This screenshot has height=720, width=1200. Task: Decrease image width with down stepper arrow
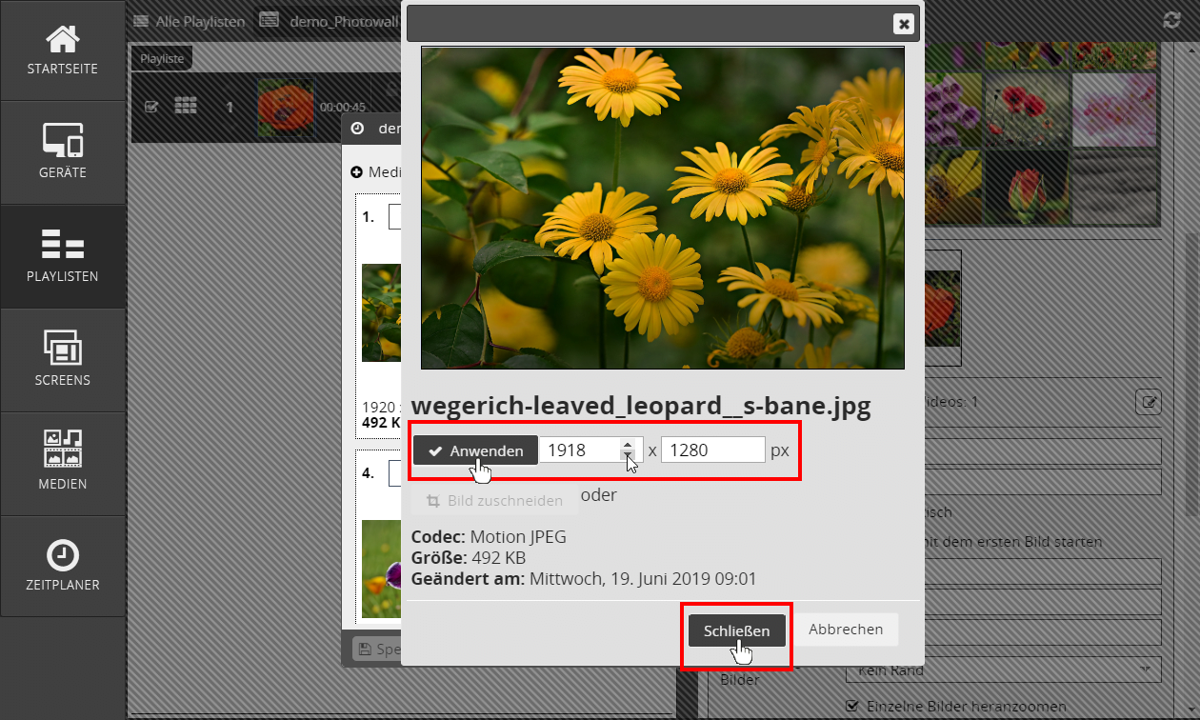pos(627,455)
